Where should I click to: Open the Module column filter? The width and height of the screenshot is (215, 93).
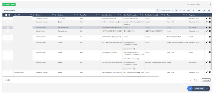tap(75, 15)
